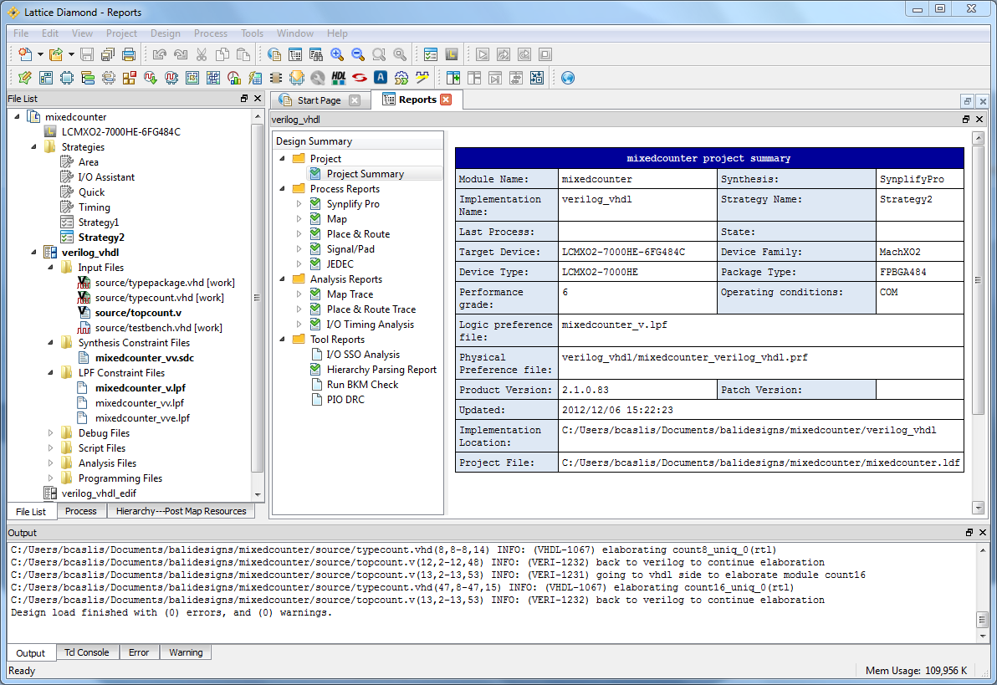
Task: Switch to the Tcl Console tab
Action: (x=88, y=652)
